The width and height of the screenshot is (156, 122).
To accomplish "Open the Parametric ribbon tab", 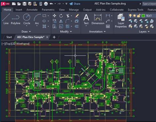I will pyautogui.click(x=48, y=10).
